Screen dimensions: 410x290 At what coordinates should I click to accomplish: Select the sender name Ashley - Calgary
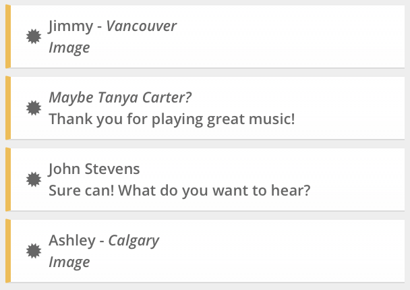click(x=104, y=241)
